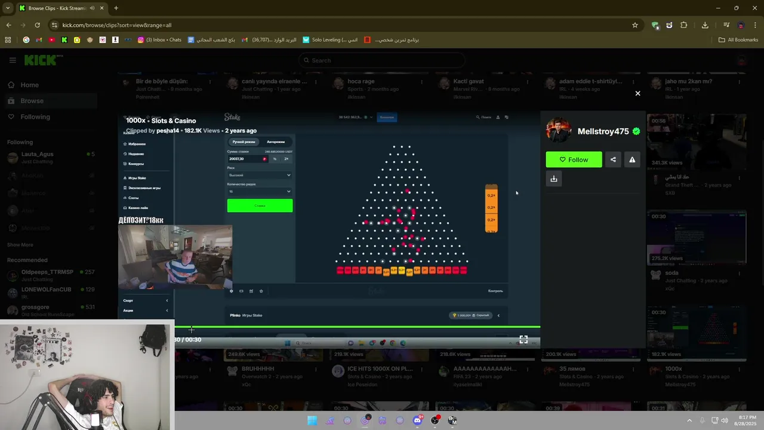Download the clip with download icon
The height and width of the screenshot is (430, 764).
click(x=554, y=179)
